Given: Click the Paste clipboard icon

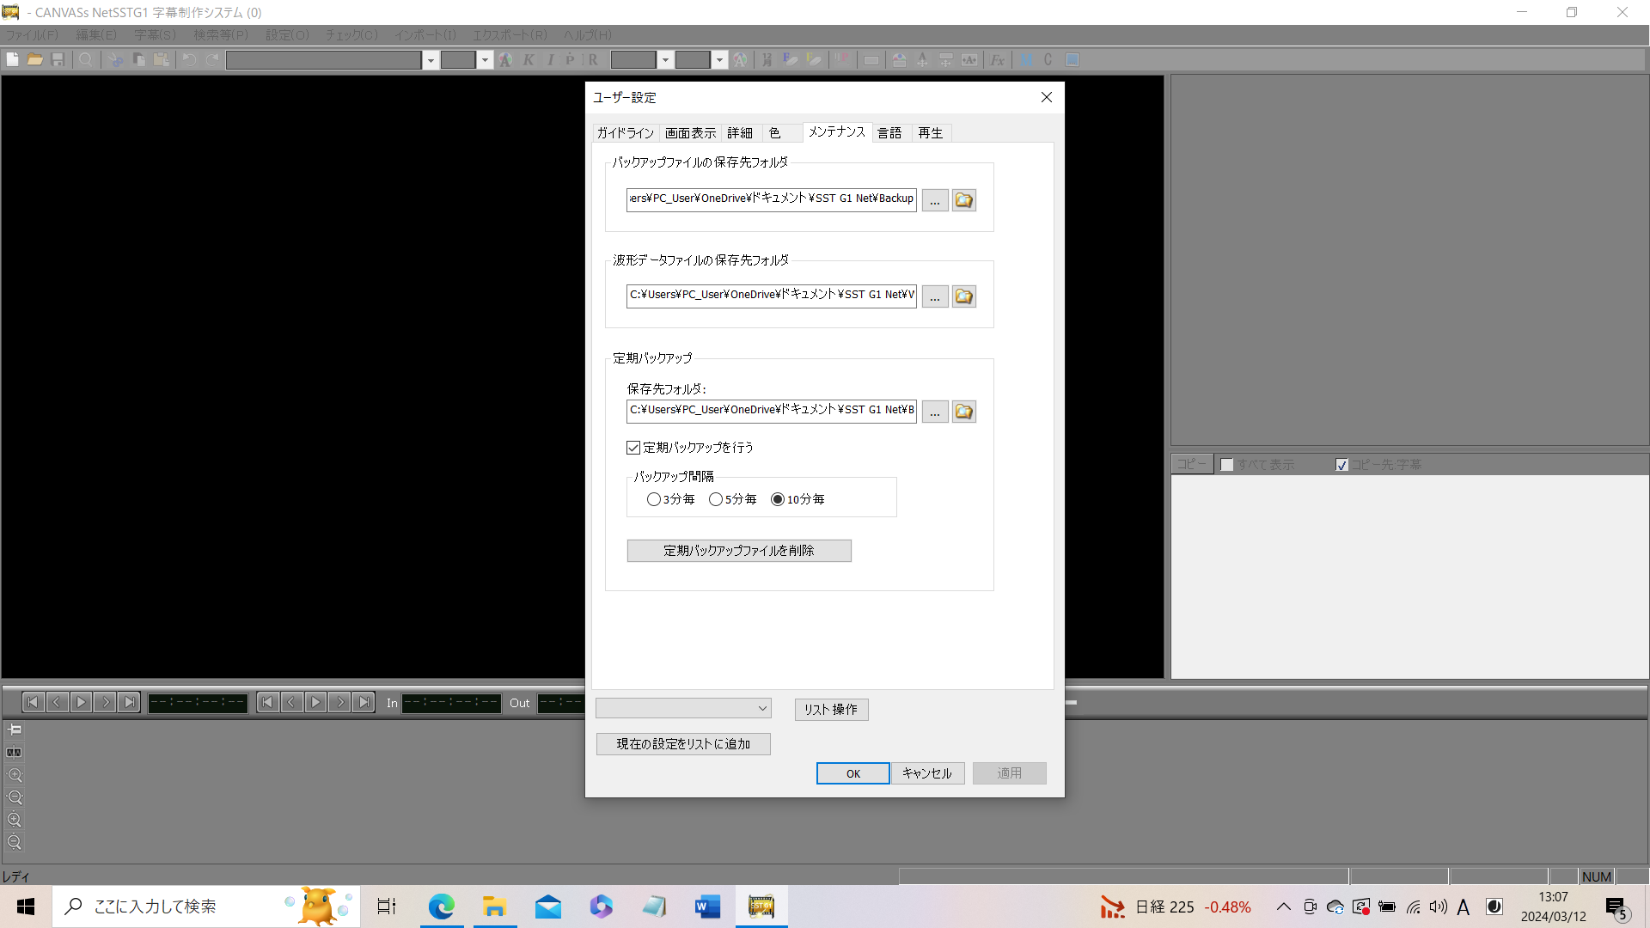Looking at the screenshot, I should click(x=161, y=59).
